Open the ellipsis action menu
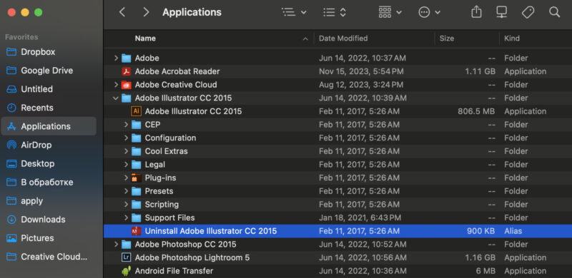The width and height of the screenshot is (572, 278). [x=430, y=12]
